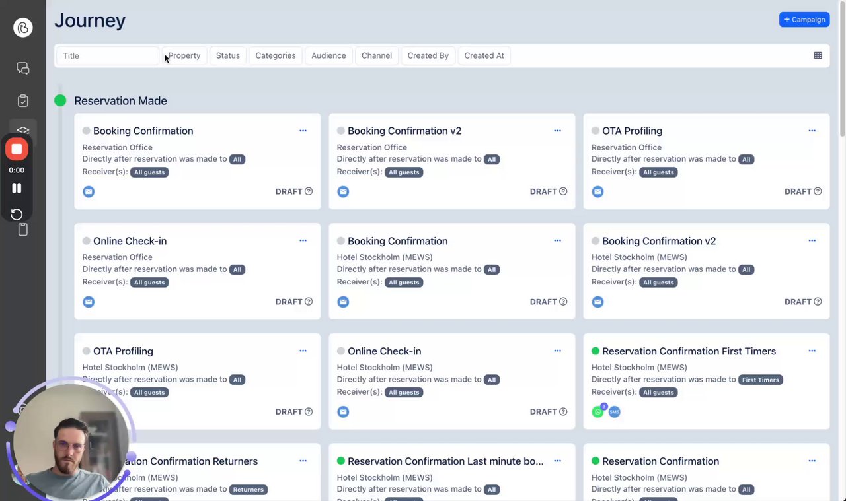Click email icon on Hotel Stockholm Booking Confirmation
Image resolution: width=846 pixels, height=501 pixels.
(343, 302)
